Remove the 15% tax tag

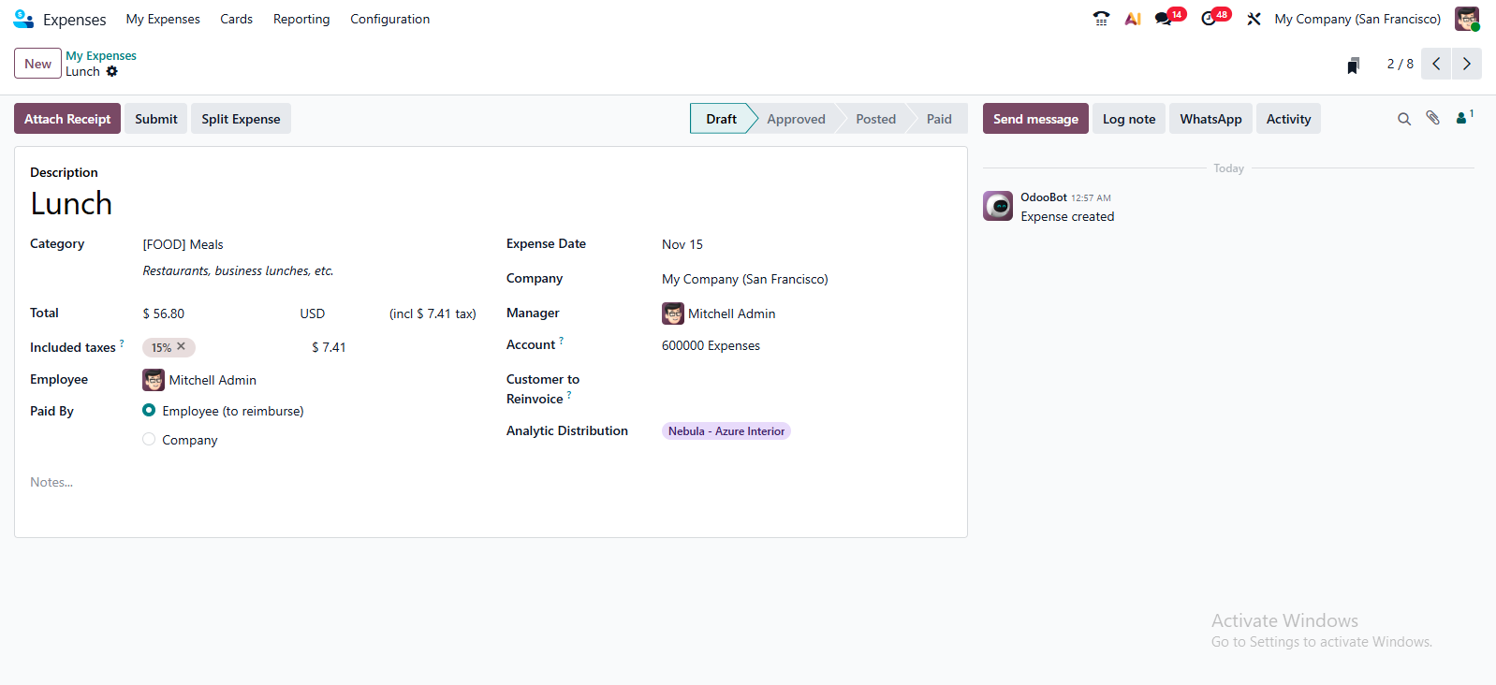point(182,346)
